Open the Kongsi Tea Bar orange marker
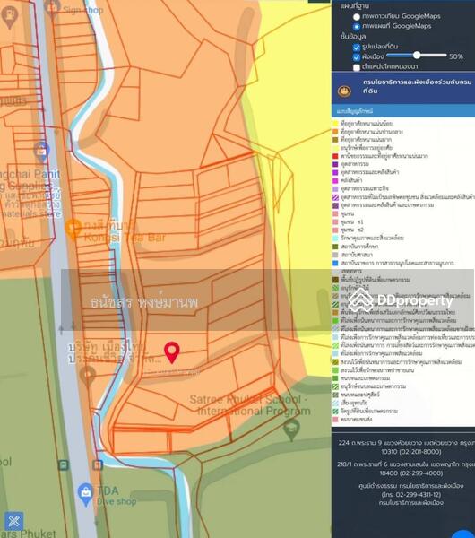The width and height of the screenshot is (475, 538). pos(73,229)
